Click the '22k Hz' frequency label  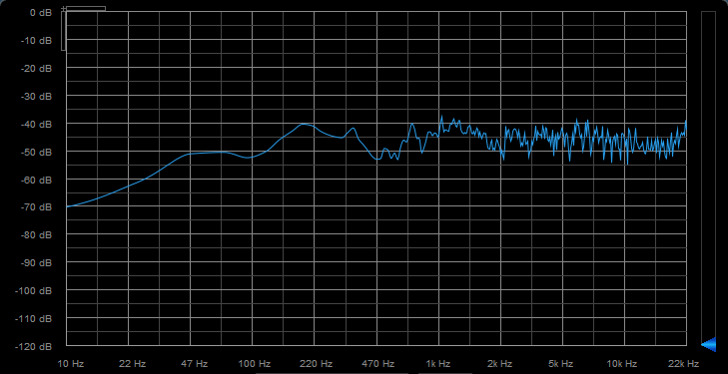(684, 363)
